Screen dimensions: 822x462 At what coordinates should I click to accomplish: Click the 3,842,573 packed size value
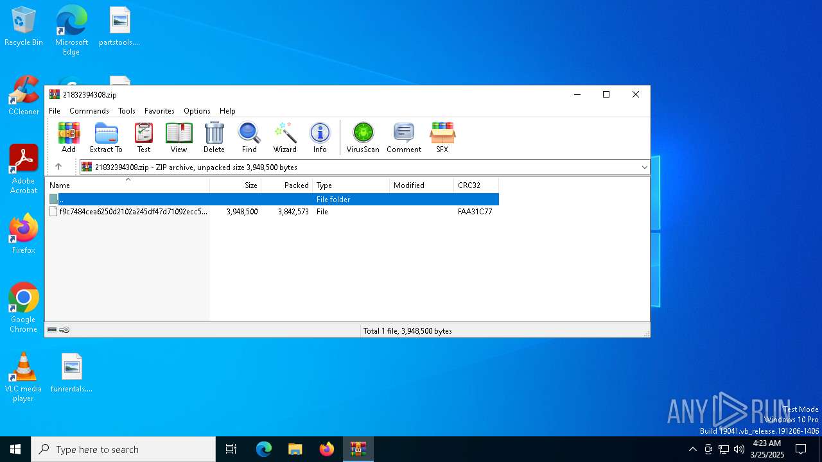293,212
